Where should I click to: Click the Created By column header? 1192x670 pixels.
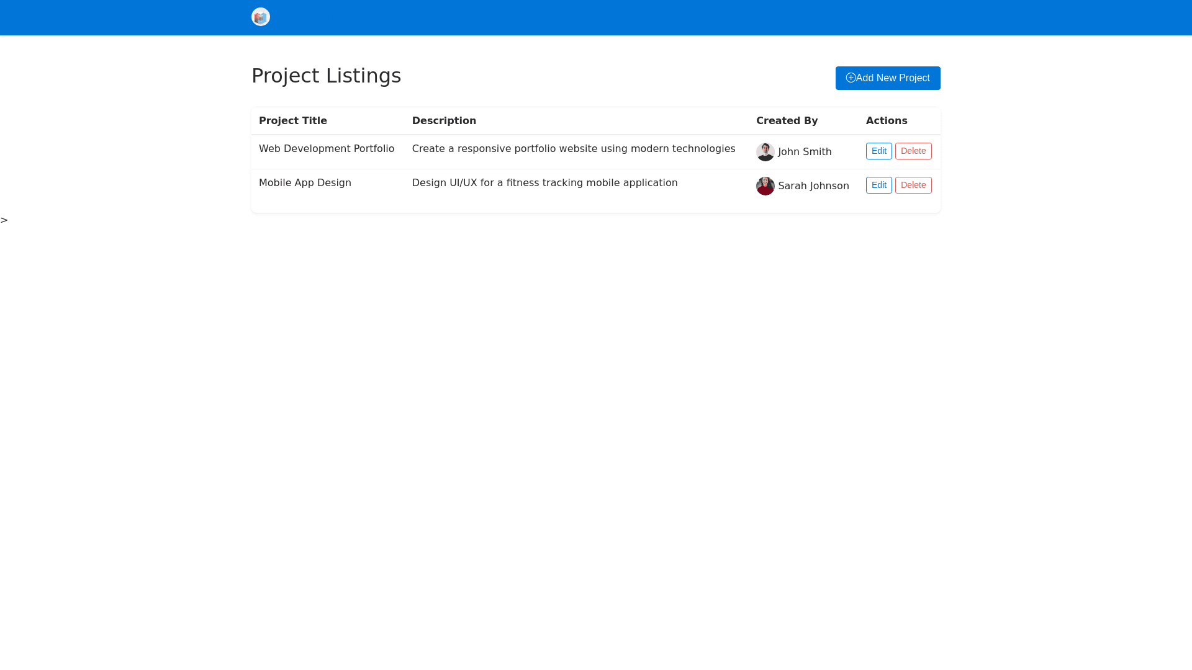coord(787,121)
